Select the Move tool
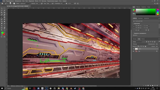This screenshot has width=160, height=90. tap(2, 8)
